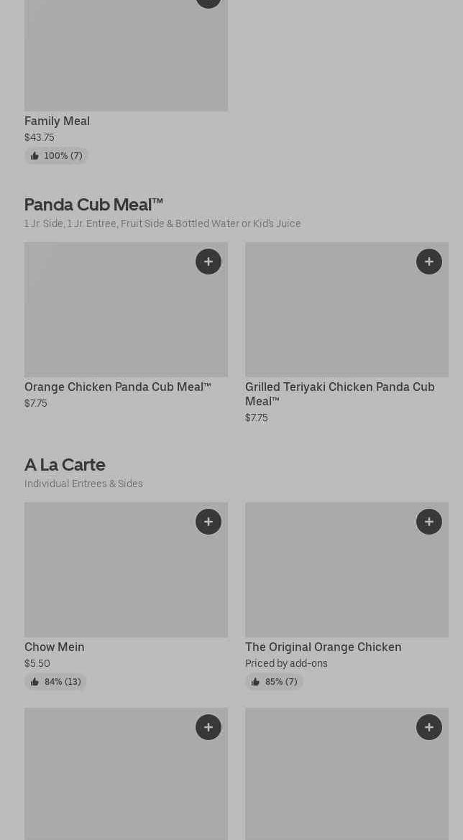
Task: Open Family Meal item details
Action: tap(57, 121)
